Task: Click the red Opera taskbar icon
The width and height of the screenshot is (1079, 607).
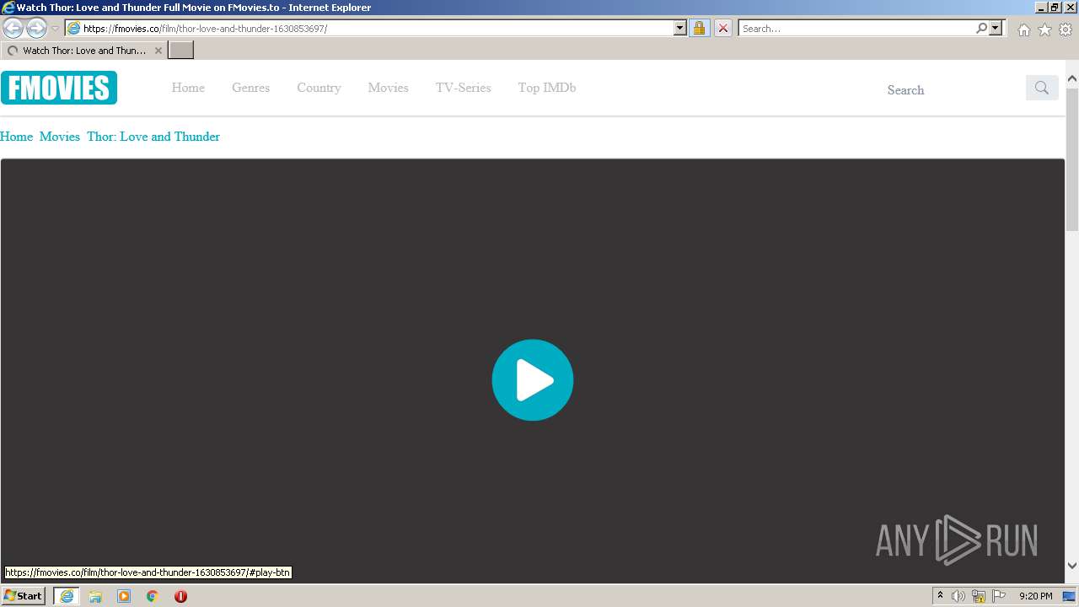Action: pos(180,596)
